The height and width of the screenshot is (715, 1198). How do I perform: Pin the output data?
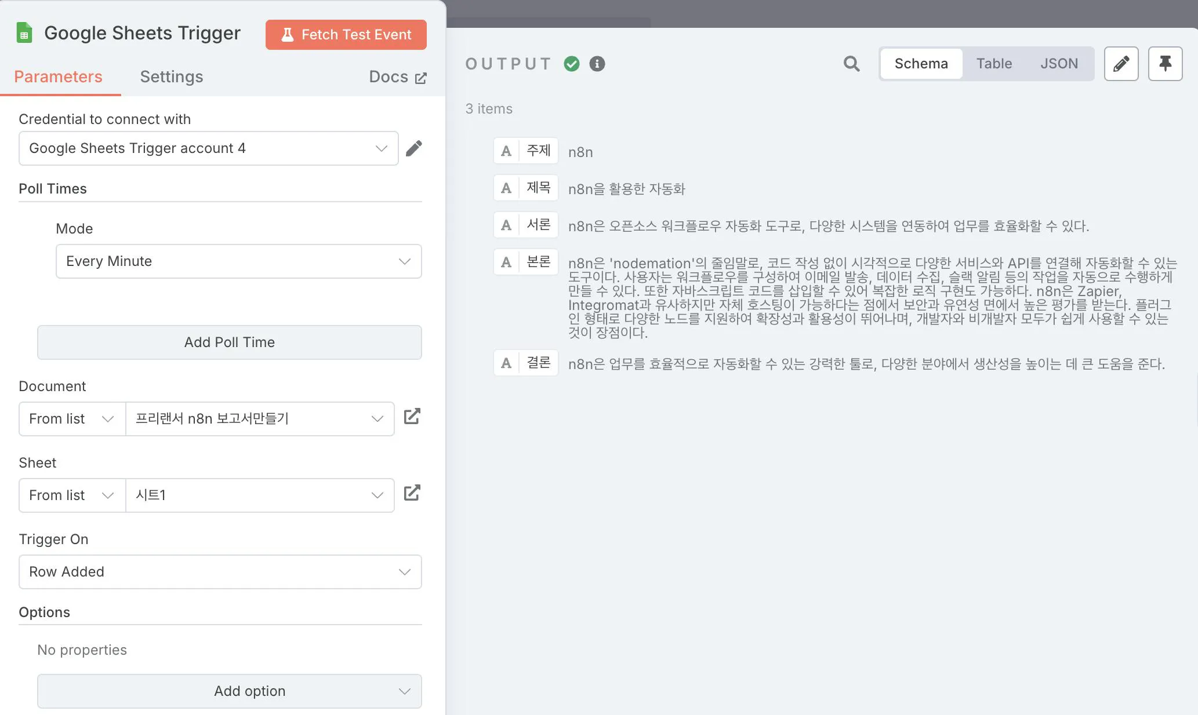click(x=1165, y=64)
